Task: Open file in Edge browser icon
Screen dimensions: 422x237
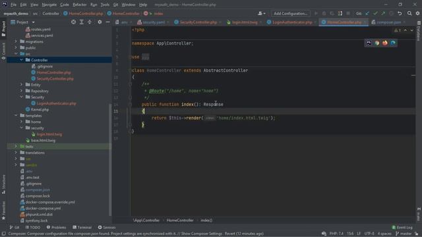Action: tap(393, 43)
